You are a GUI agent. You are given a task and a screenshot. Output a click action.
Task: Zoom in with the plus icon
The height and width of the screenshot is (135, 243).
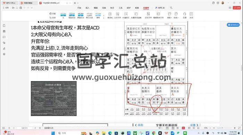tap(235, 128)
